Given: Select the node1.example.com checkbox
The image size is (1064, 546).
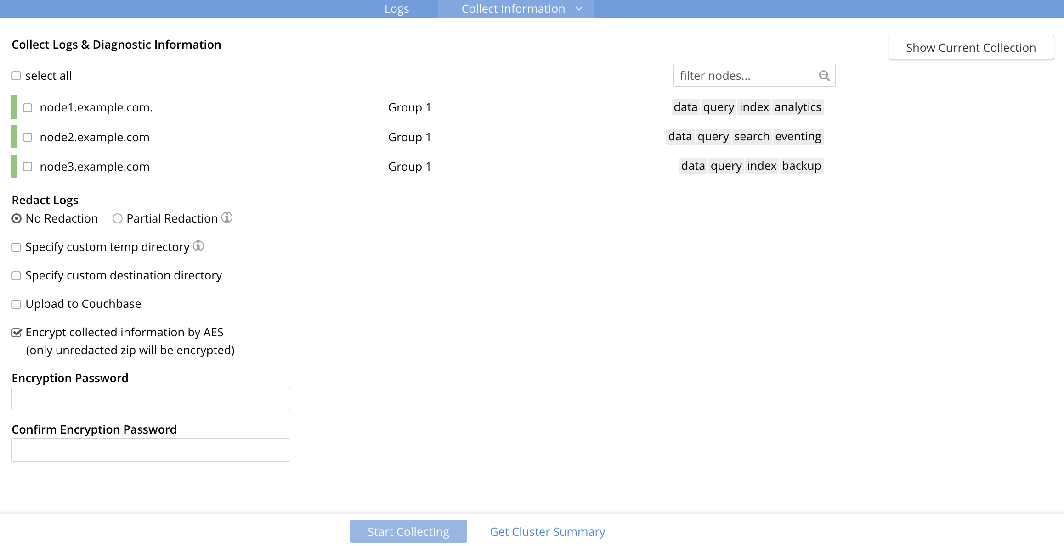Looking at the screenshot, I should coord(28,108).
